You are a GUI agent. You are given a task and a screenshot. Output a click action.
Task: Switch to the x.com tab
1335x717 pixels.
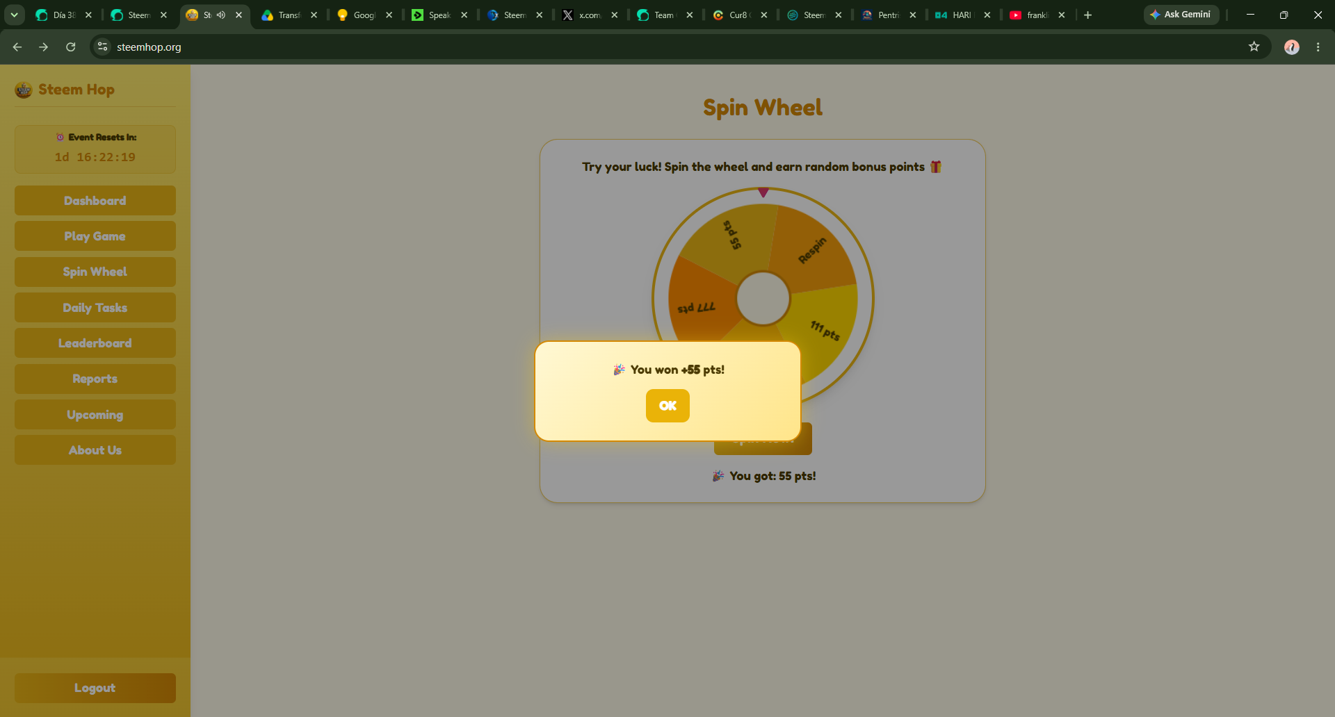point(590,15)
